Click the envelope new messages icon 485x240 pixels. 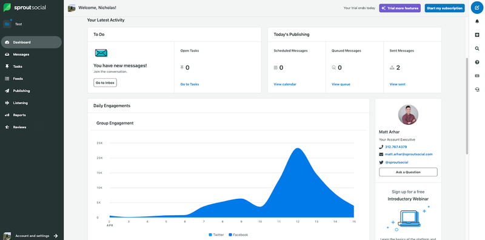(101, 53)
